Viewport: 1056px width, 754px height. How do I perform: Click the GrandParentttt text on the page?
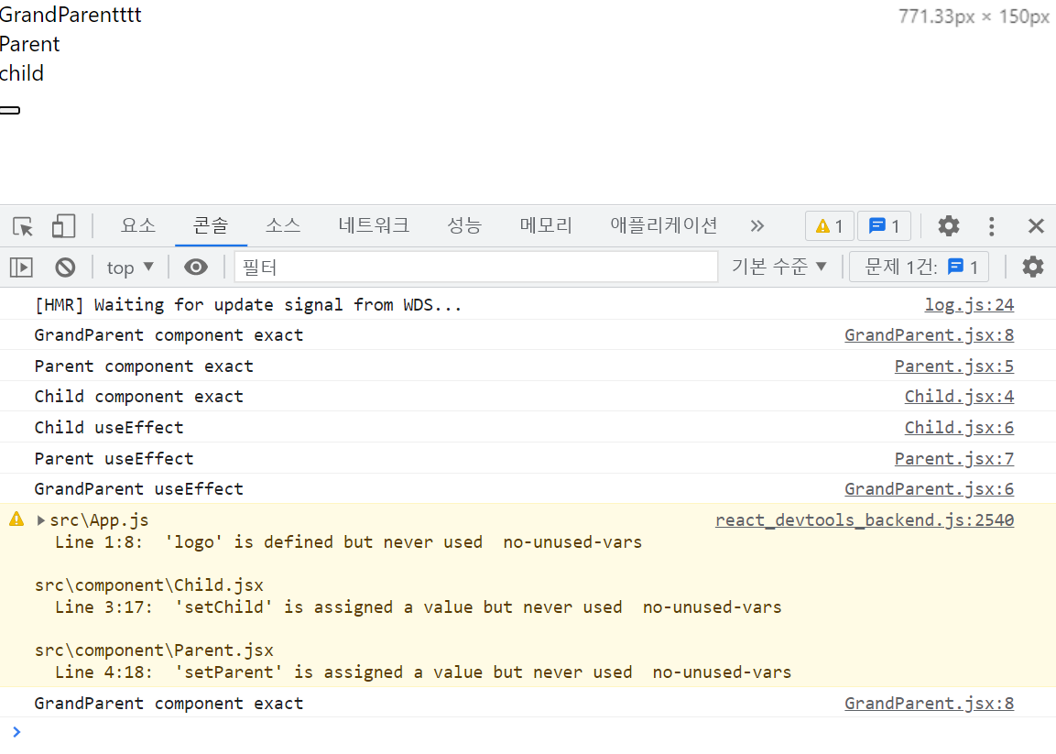pos(71,15)
